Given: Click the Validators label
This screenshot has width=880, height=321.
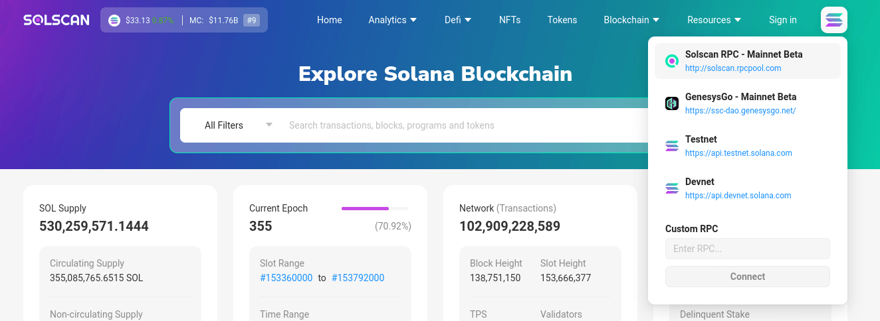Looking at the screenshot, I should point(561,314).
